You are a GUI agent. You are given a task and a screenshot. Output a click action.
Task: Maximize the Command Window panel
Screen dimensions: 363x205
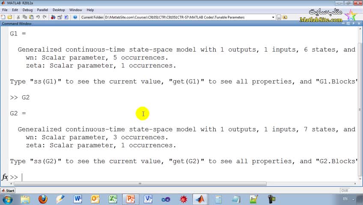point(348,23)
